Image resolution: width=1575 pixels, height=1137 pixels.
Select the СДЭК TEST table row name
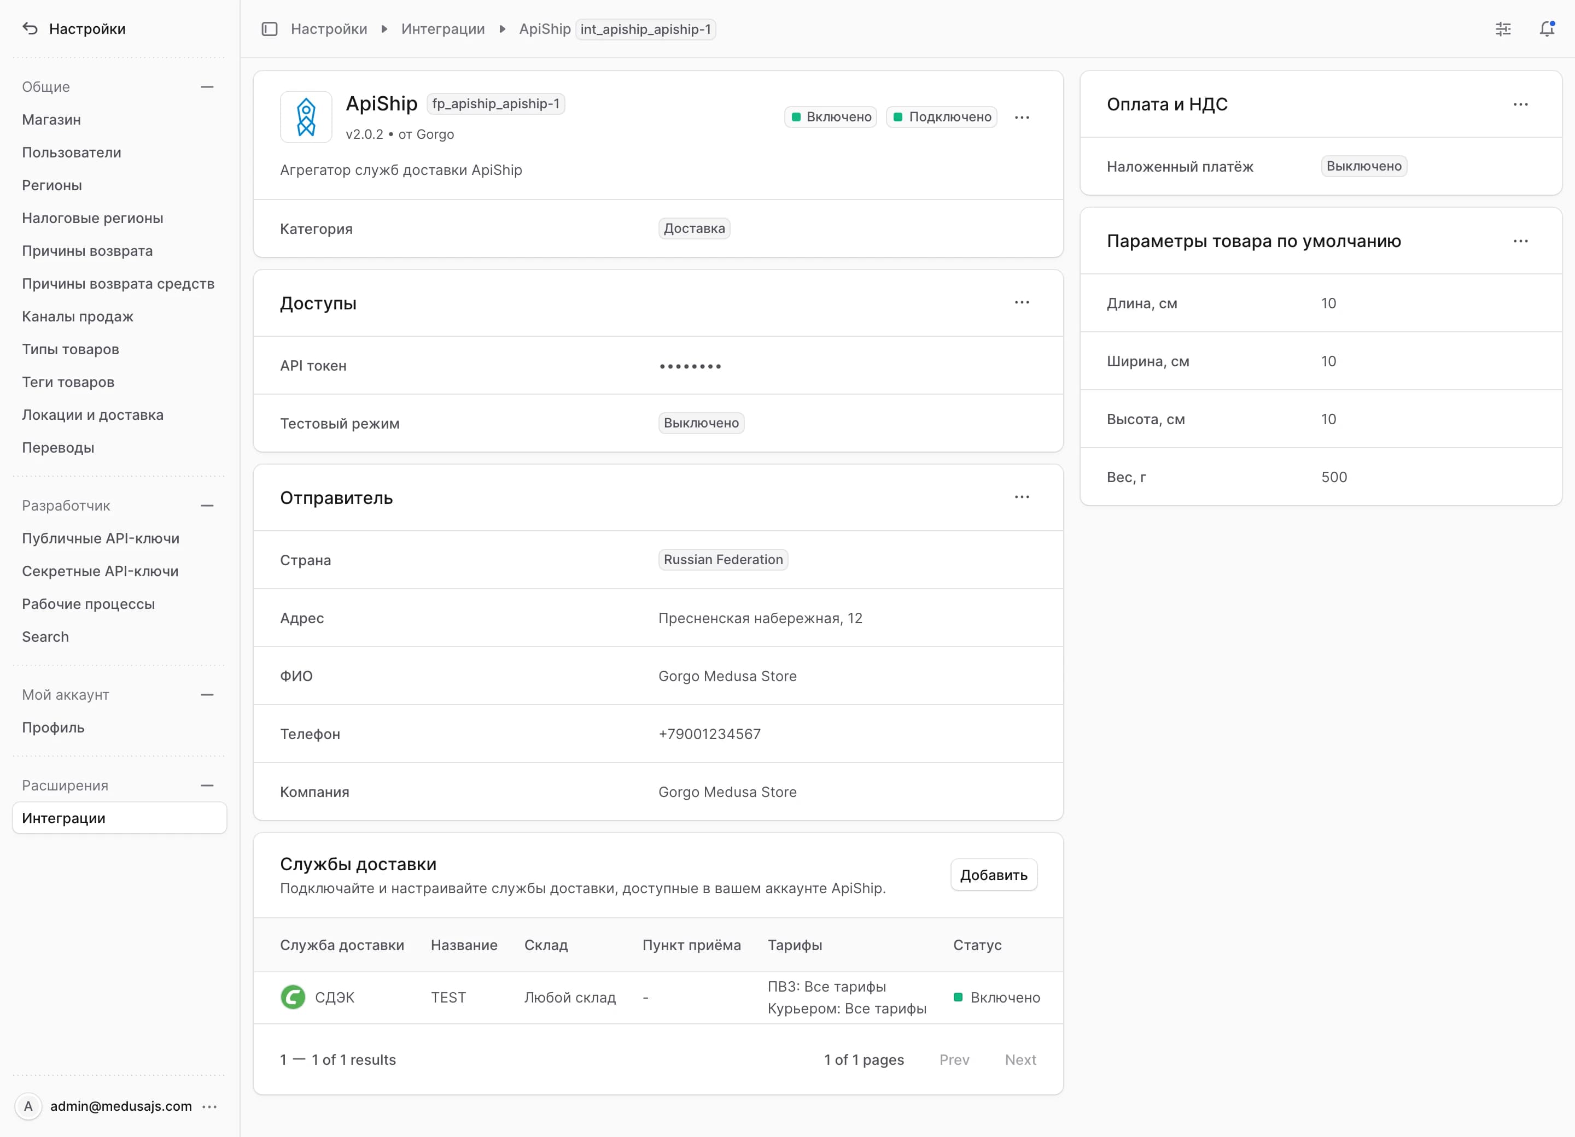pyautogui.click(x=448, y=998)
